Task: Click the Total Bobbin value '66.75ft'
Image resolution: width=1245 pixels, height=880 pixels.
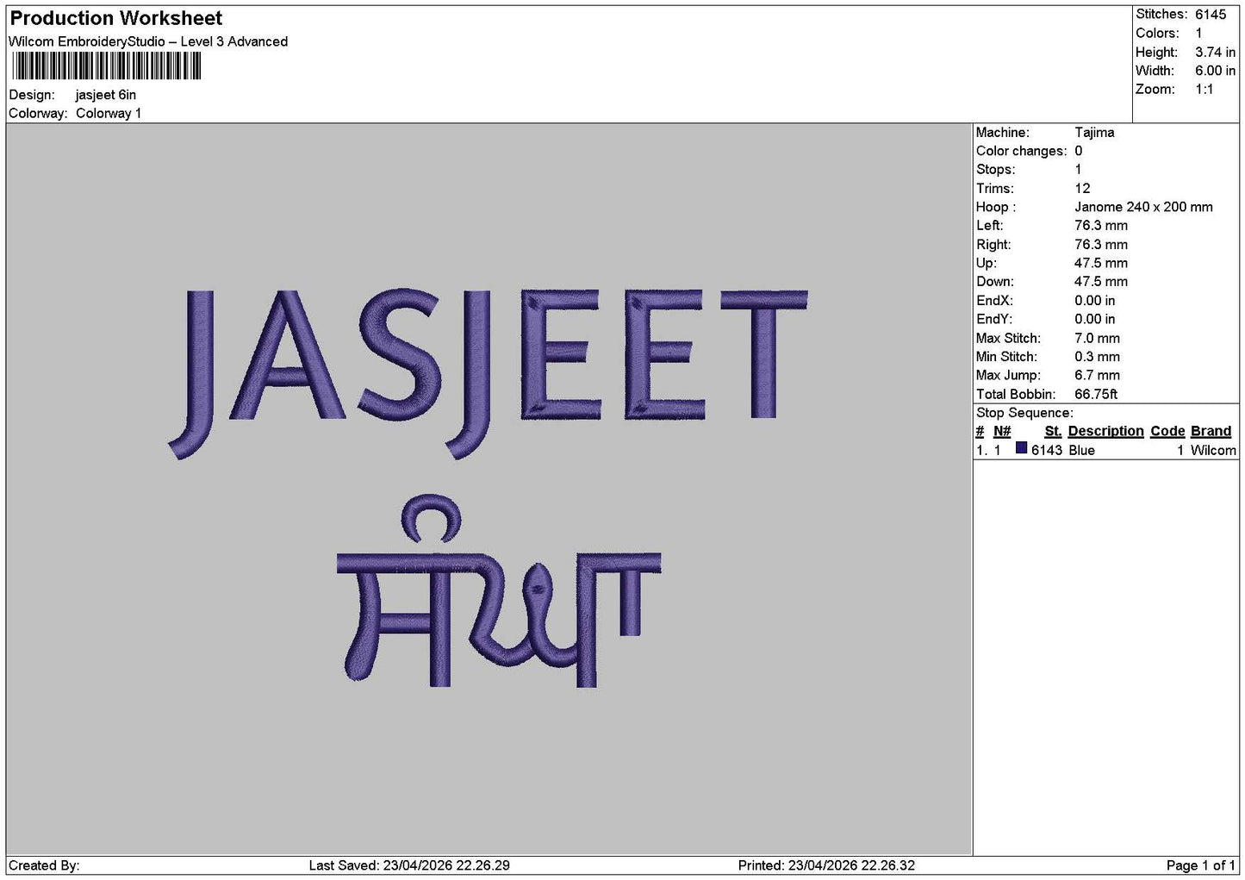Action: (x=1096, y=394)
